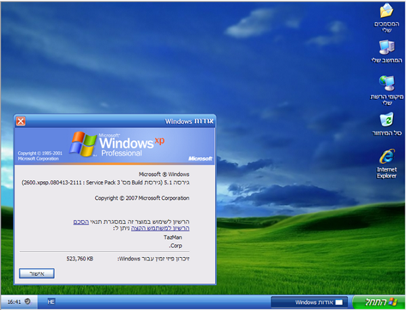
Task: Select the Recycle Bin desktop icon
Action: [x=386, y=124]
